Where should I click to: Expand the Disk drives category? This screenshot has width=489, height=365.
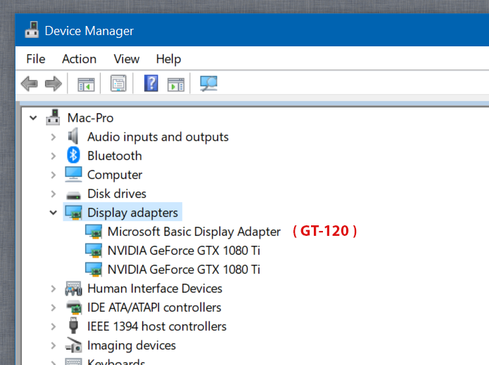tap(53, 194)
